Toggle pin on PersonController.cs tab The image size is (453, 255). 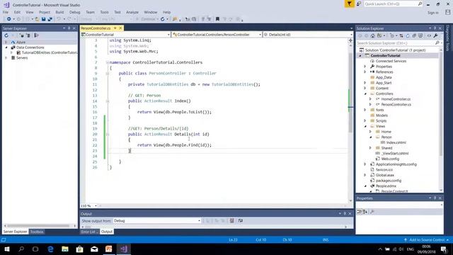point(115,28)
